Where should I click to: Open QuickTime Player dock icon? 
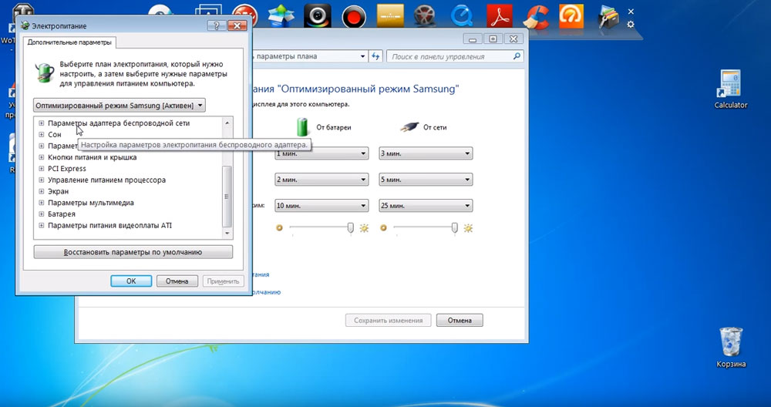[x=462, y=16]
